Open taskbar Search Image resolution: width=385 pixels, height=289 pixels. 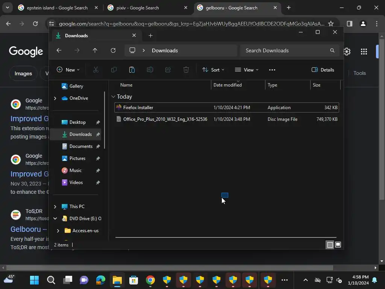click(51, 280)
